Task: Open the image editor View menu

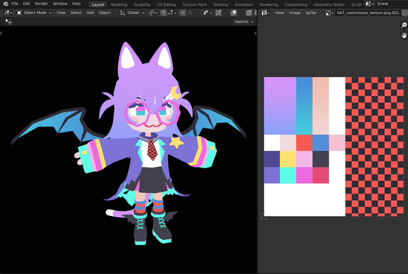Action: (279, 13)
